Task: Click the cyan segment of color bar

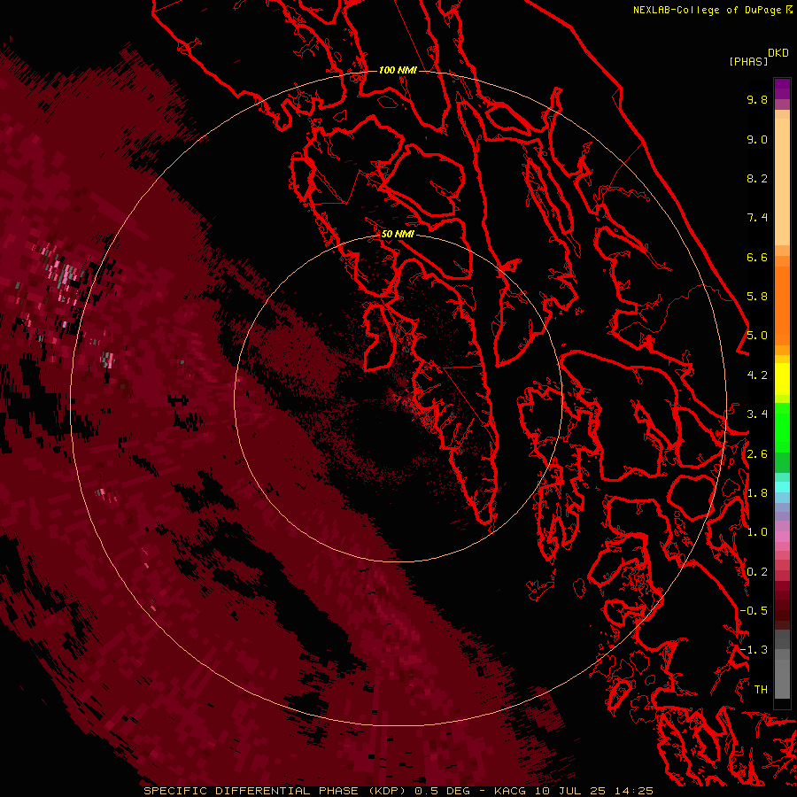Action: 782,487
